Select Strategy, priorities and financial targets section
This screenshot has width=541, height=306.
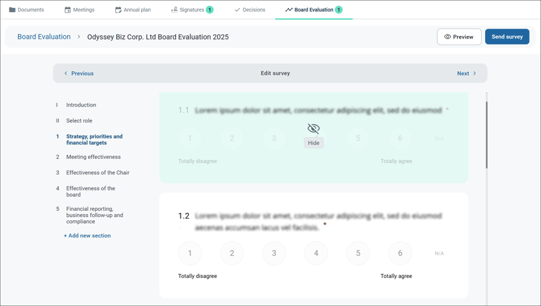[94, 140]
